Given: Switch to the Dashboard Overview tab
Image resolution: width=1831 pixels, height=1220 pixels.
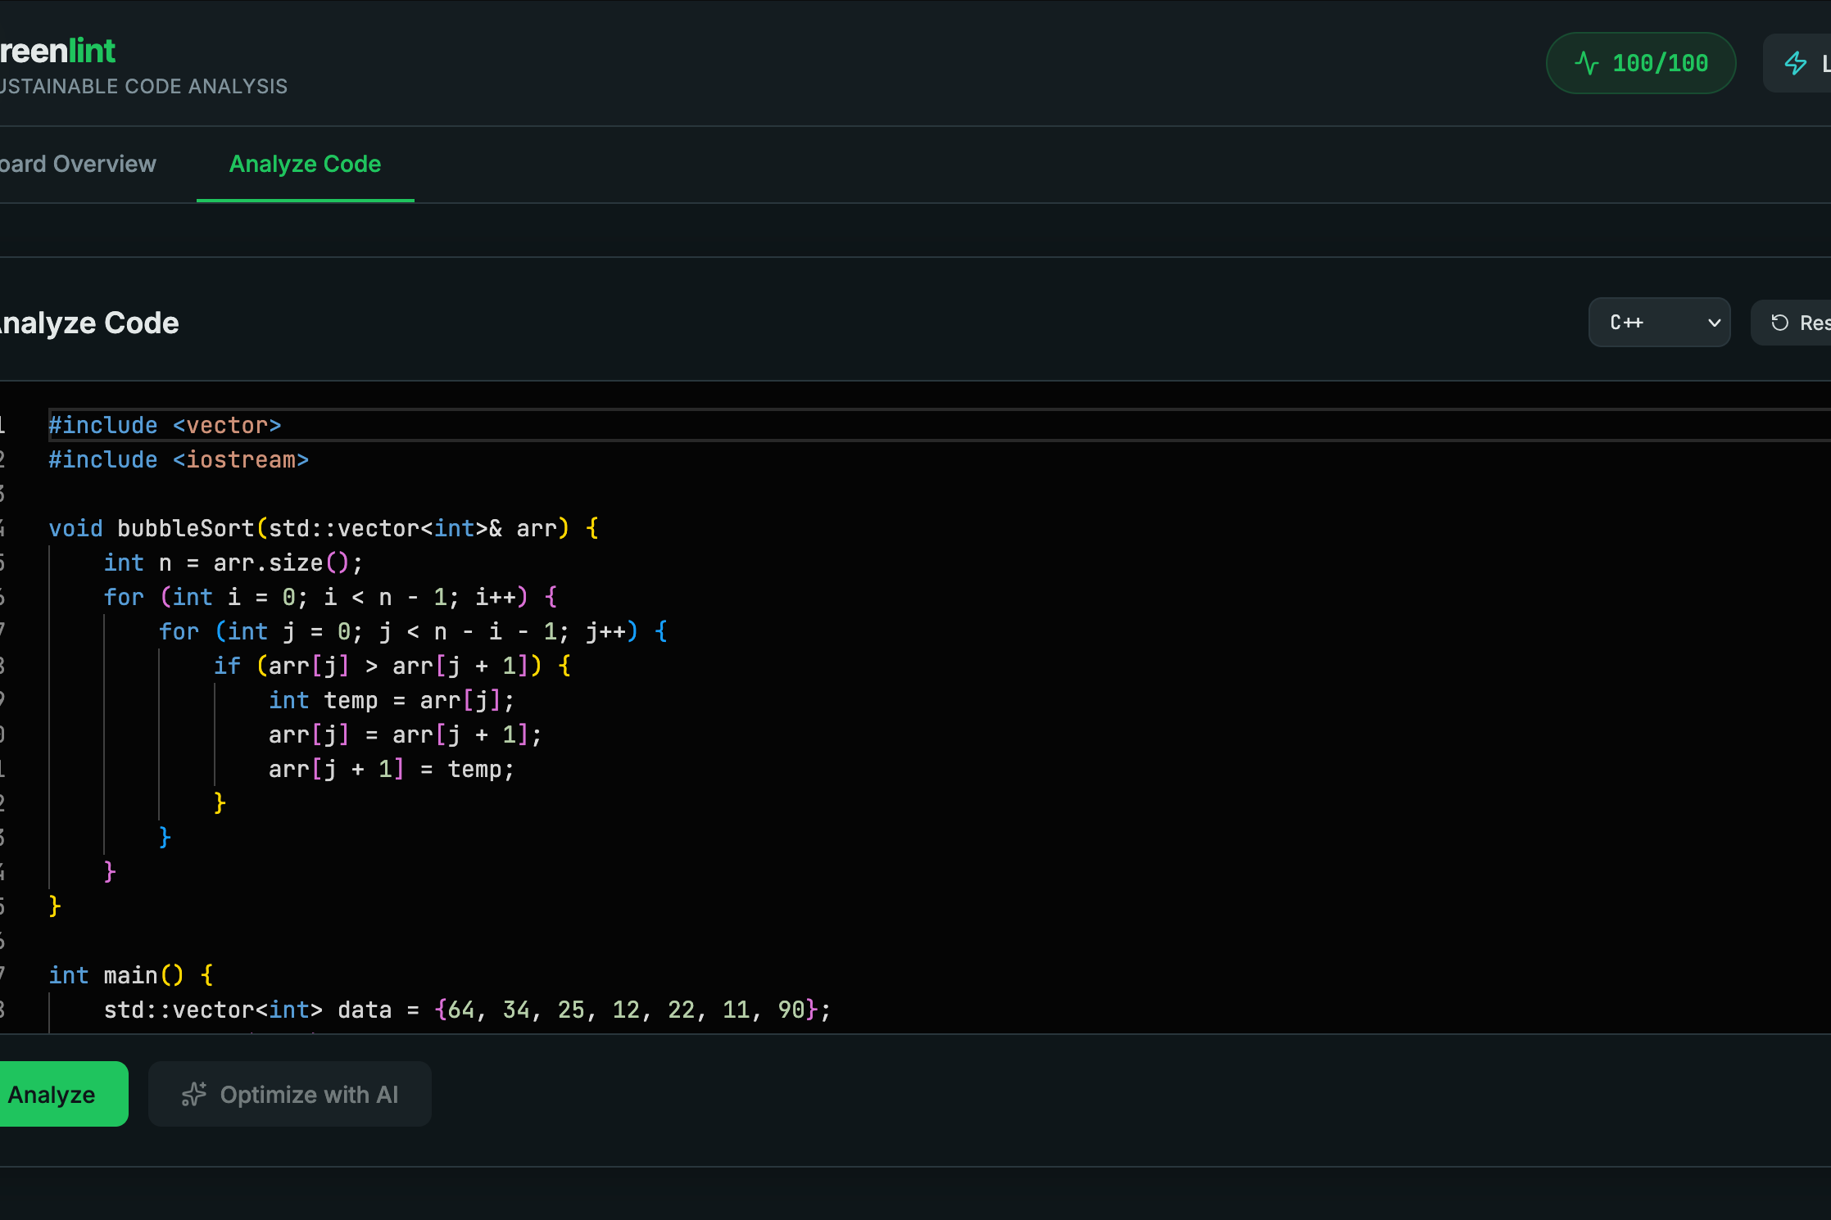Looking at the screenshot, I should tap(78, 164).
